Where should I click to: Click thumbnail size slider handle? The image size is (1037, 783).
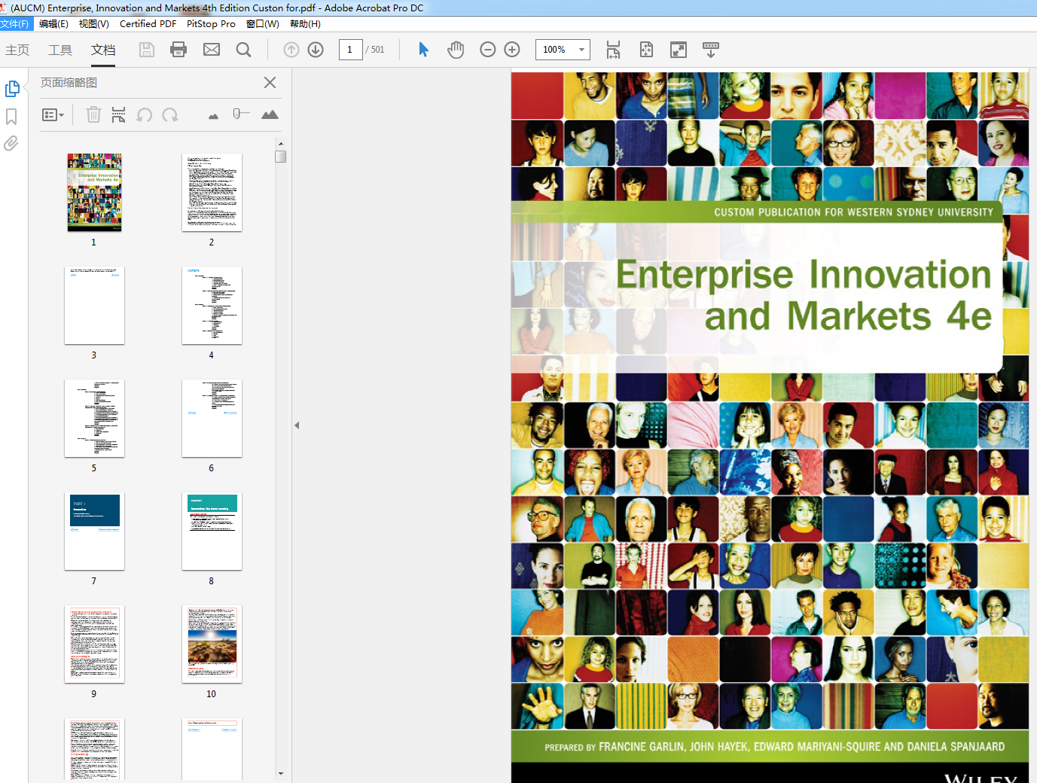236,114
